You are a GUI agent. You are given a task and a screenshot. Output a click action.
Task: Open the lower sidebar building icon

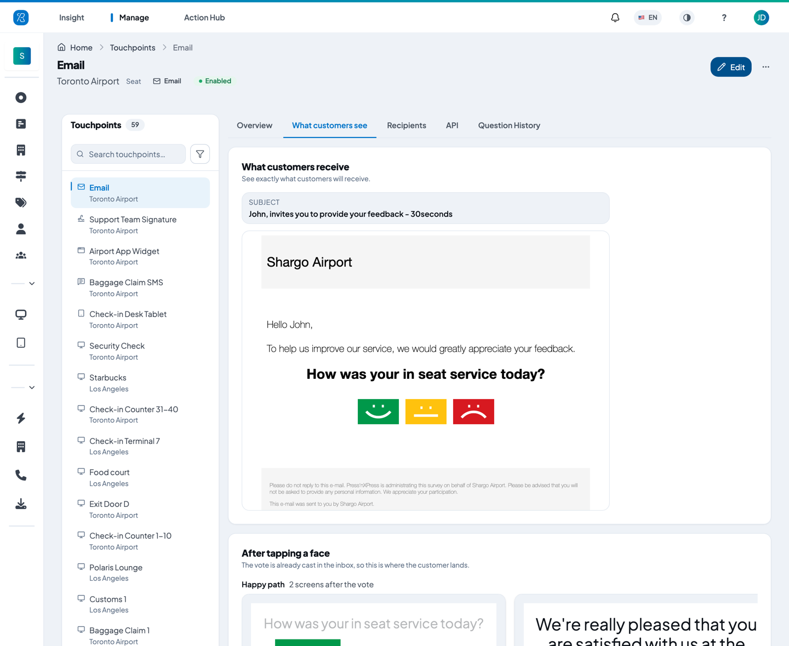pos(21,447)
